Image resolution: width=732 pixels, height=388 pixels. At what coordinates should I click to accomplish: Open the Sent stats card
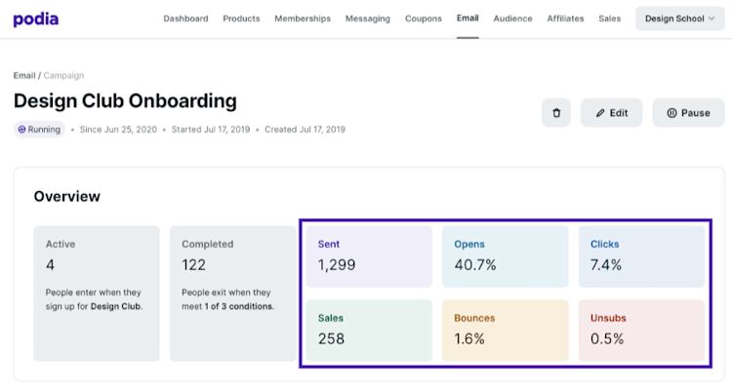(x=369, y=256)
